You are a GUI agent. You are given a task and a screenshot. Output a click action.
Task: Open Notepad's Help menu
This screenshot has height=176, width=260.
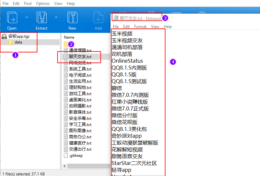coord(168,27)
